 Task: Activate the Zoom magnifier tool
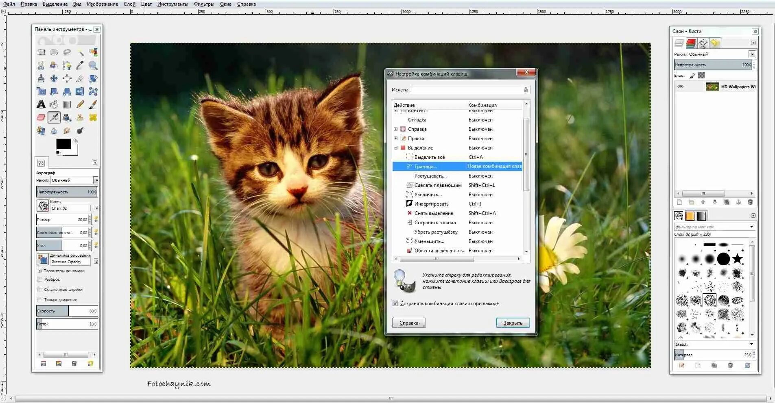click(93, 65)
